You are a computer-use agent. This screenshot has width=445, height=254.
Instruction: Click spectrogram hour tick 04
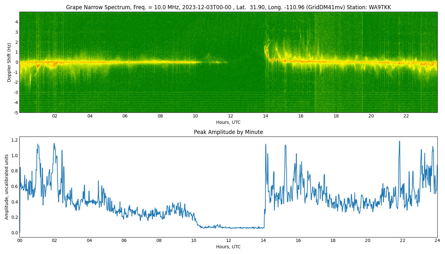pos(90,116)
